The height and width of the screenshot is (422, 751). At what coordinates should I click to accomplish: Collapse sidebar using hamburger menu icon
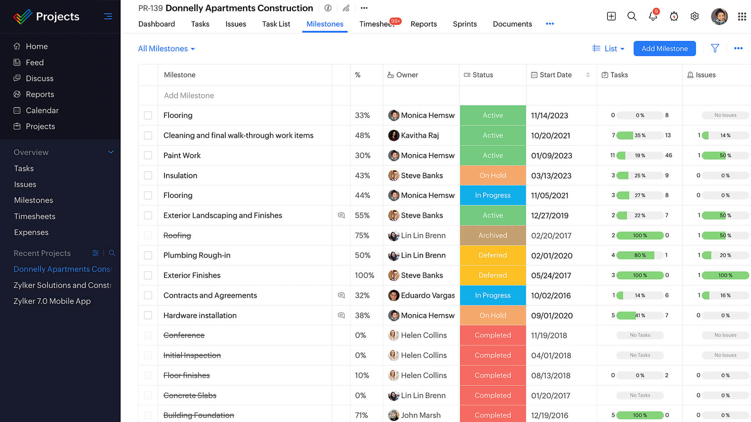(108, 16)
